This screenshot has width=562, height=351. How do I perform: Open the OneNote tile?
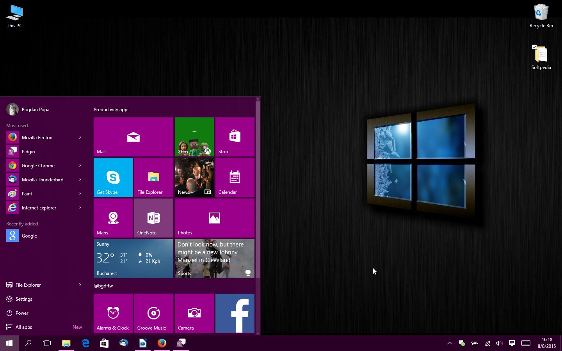tap(153, 218)
